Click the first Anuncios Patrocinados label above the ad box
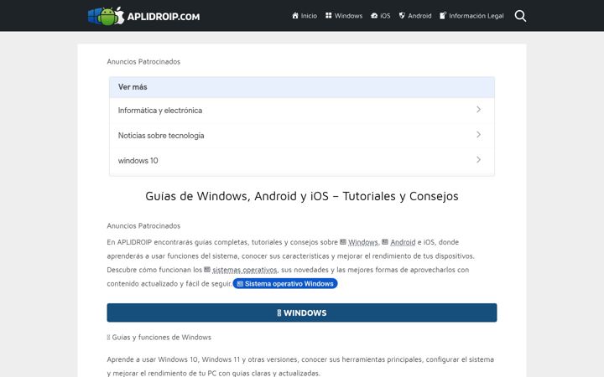Viewport: 604px width, 377px height. (x=143, y=61)
